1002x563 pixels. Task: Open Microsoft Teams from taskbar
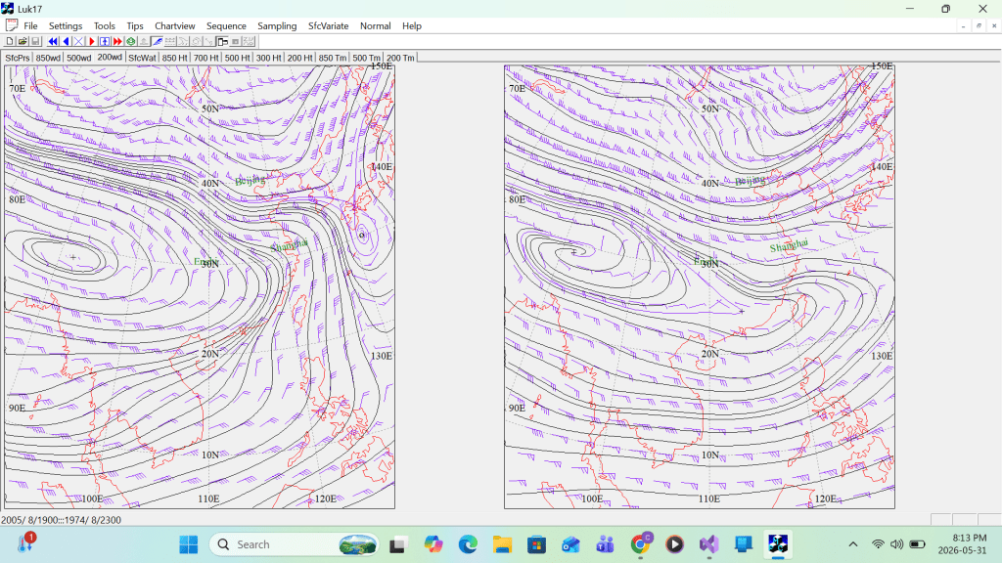click(x=605, y=544)
